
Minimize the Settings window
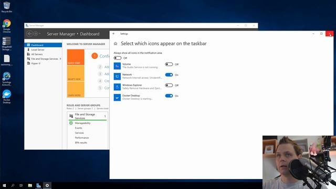click(x=313, y=34)
